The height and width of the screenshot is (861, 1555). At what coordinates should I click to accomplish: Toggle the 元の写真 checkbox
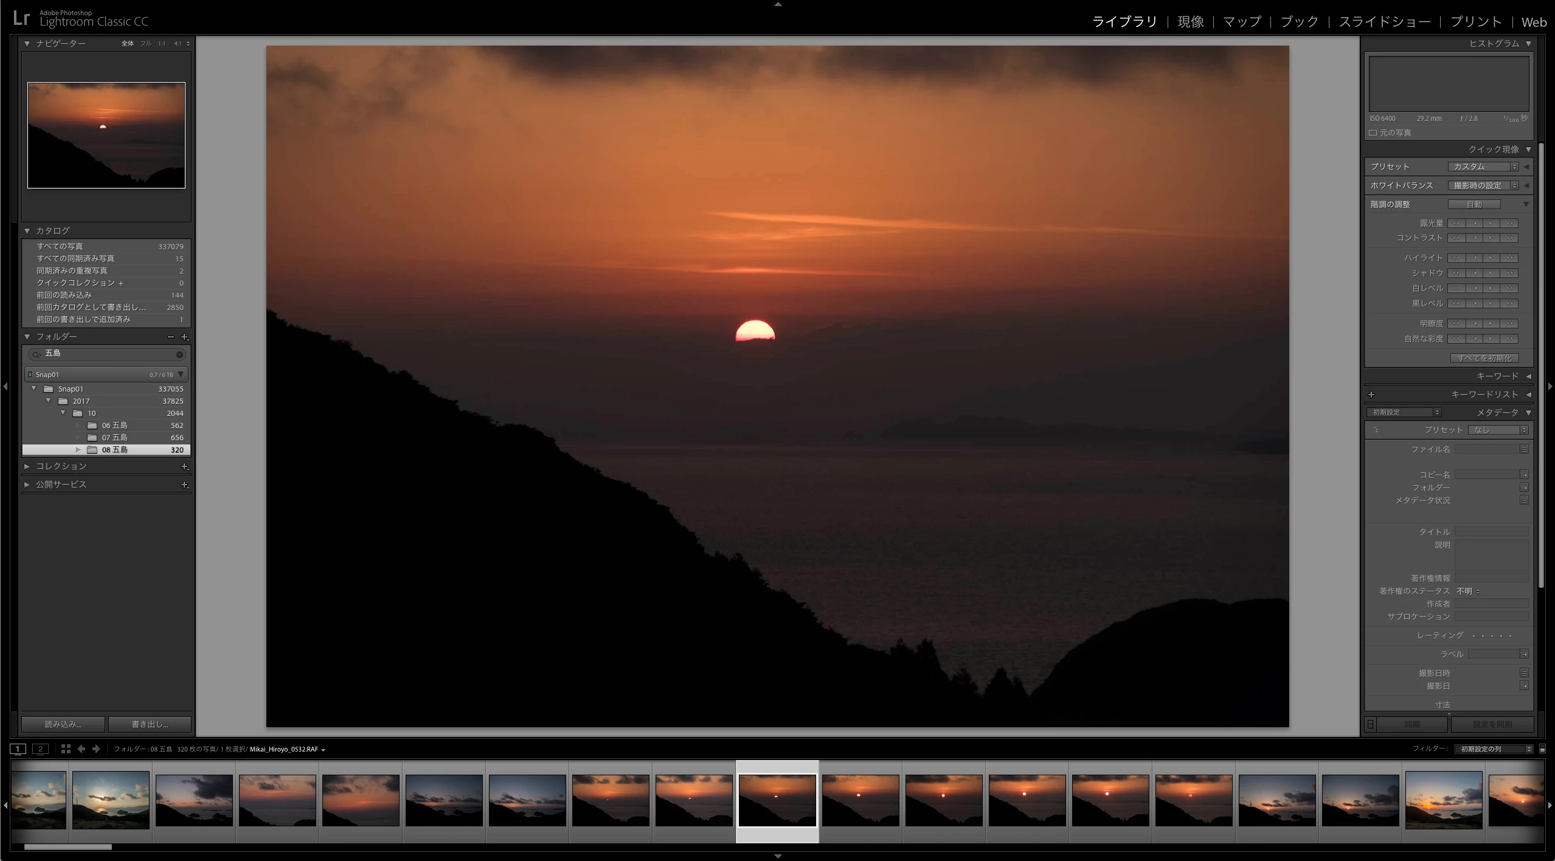[1373, 133]
